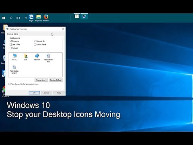
Task: Click the Restore Default button
Action: 56,80
